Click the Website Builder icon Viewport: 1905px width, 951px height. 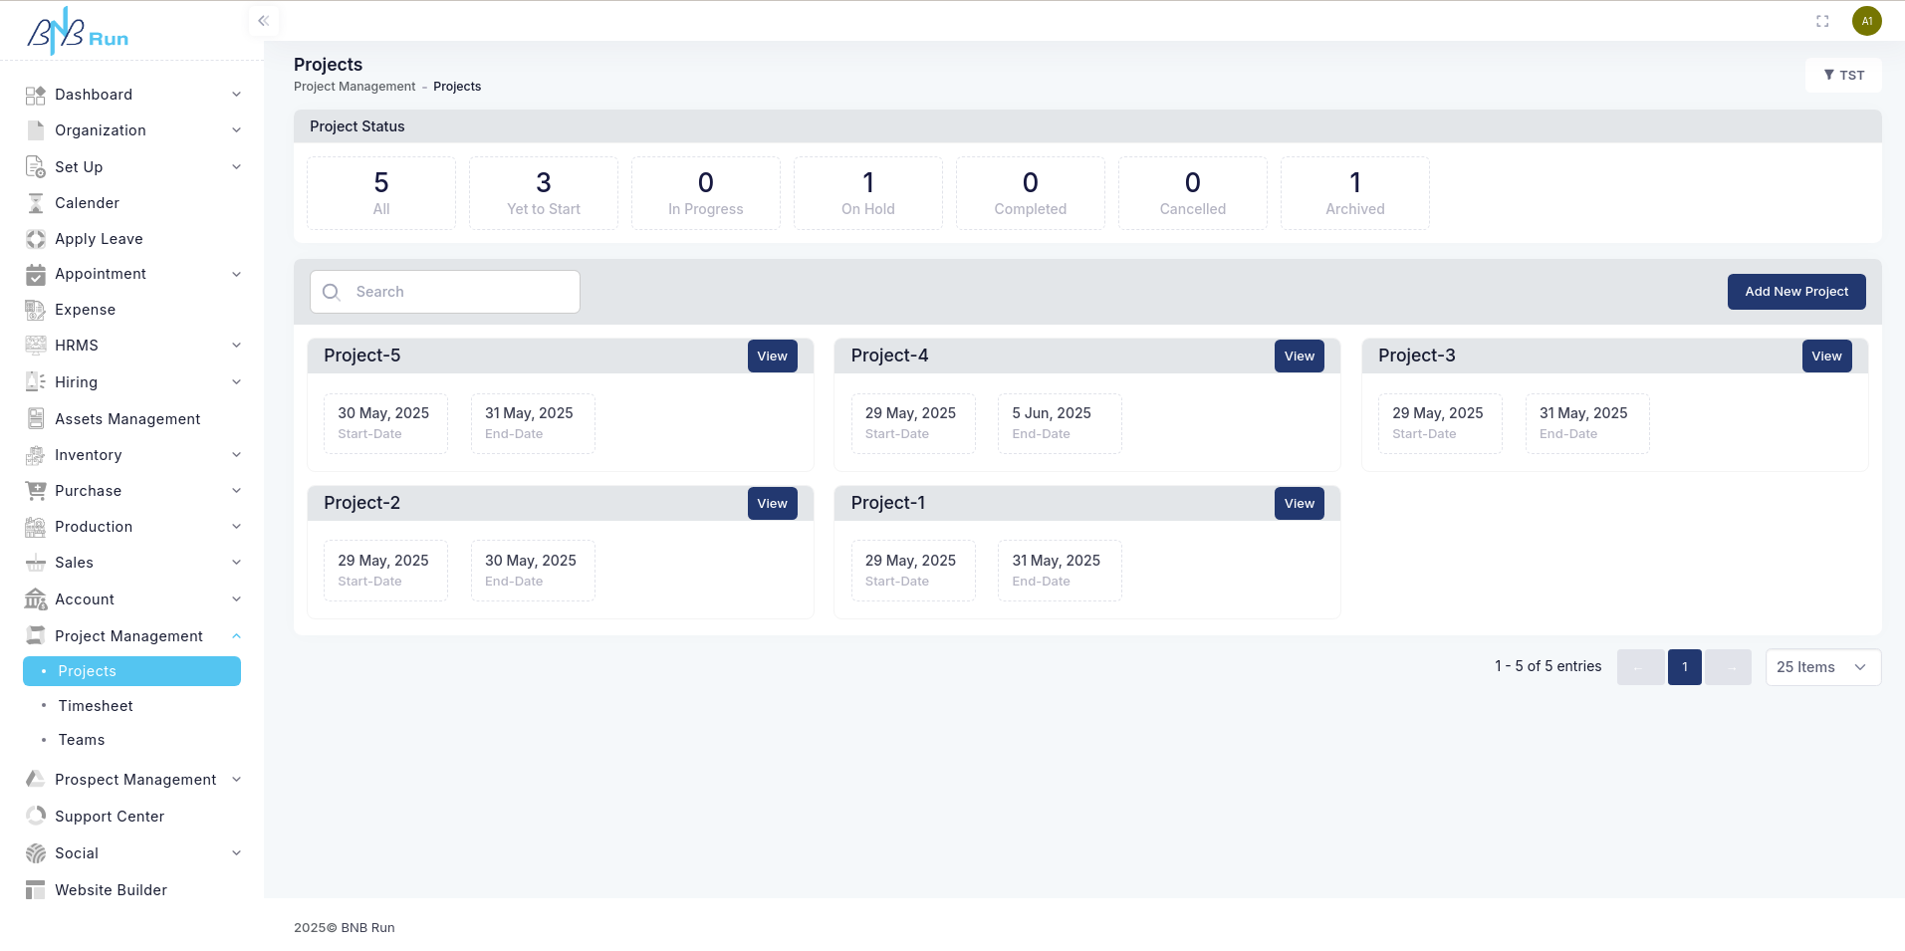pyautogui.click(x=36, y=890)
